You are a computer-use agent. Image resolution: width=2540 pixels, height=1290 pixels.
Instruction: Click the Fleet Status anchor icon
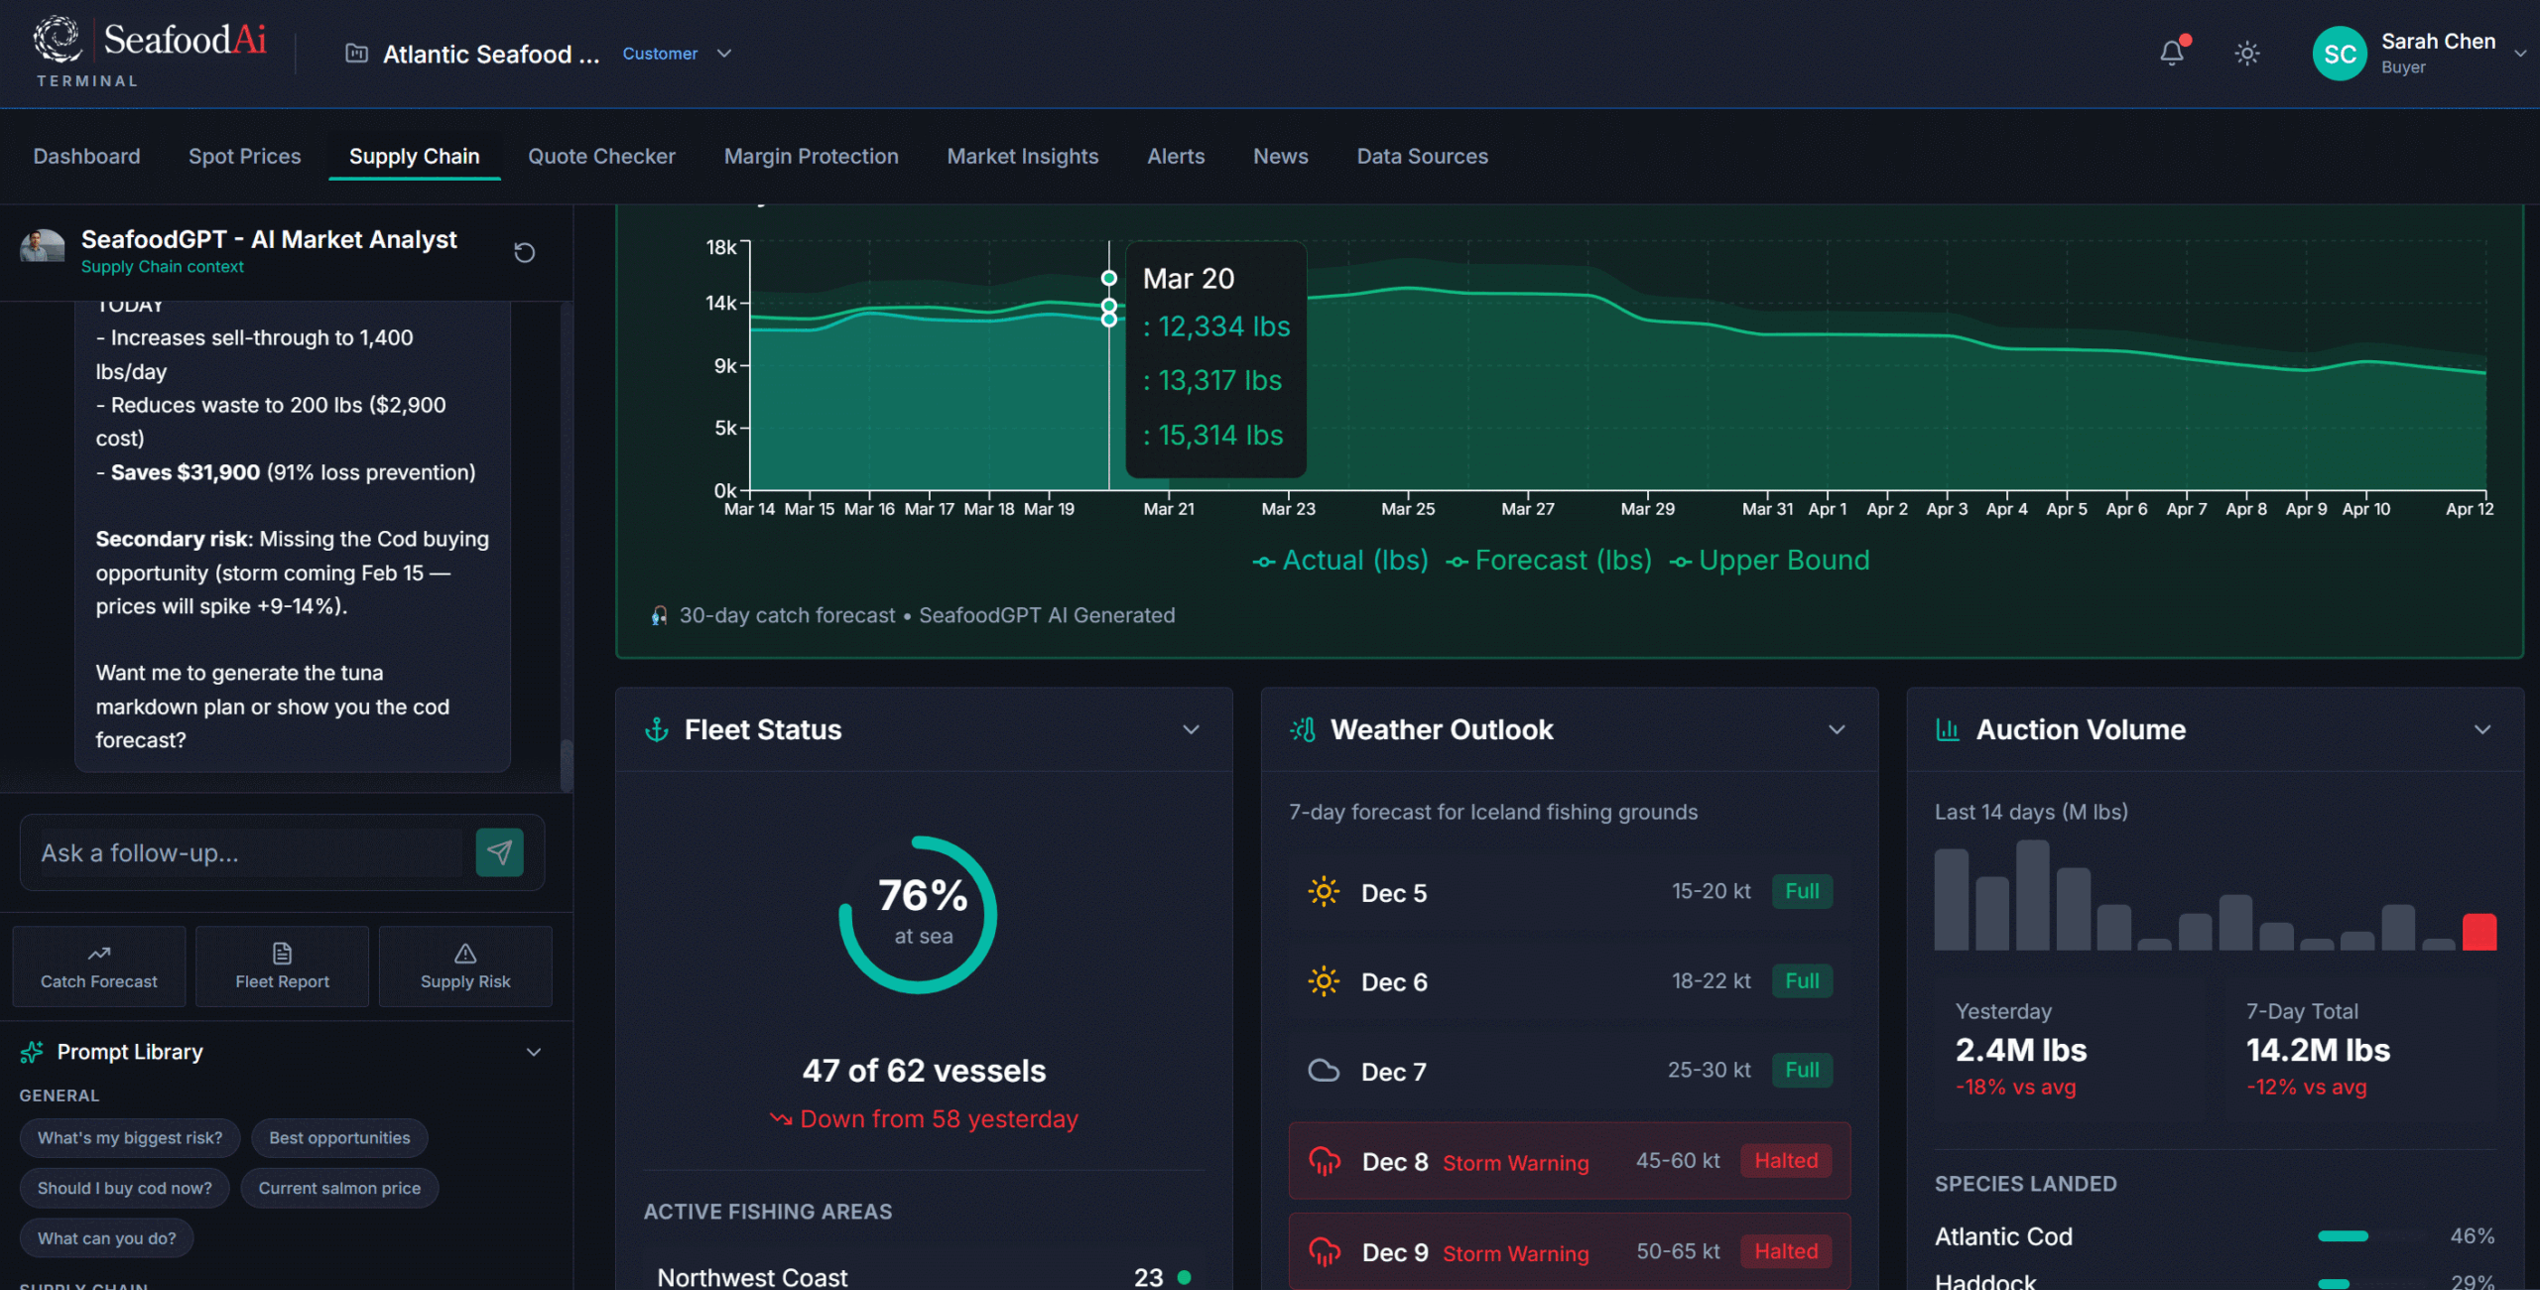(657, 730)
